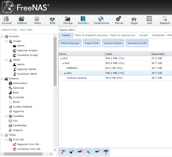This screenshot has height=157, width=172.
Task: Open the Sistema toolbar icon
Action: point(22,20)
